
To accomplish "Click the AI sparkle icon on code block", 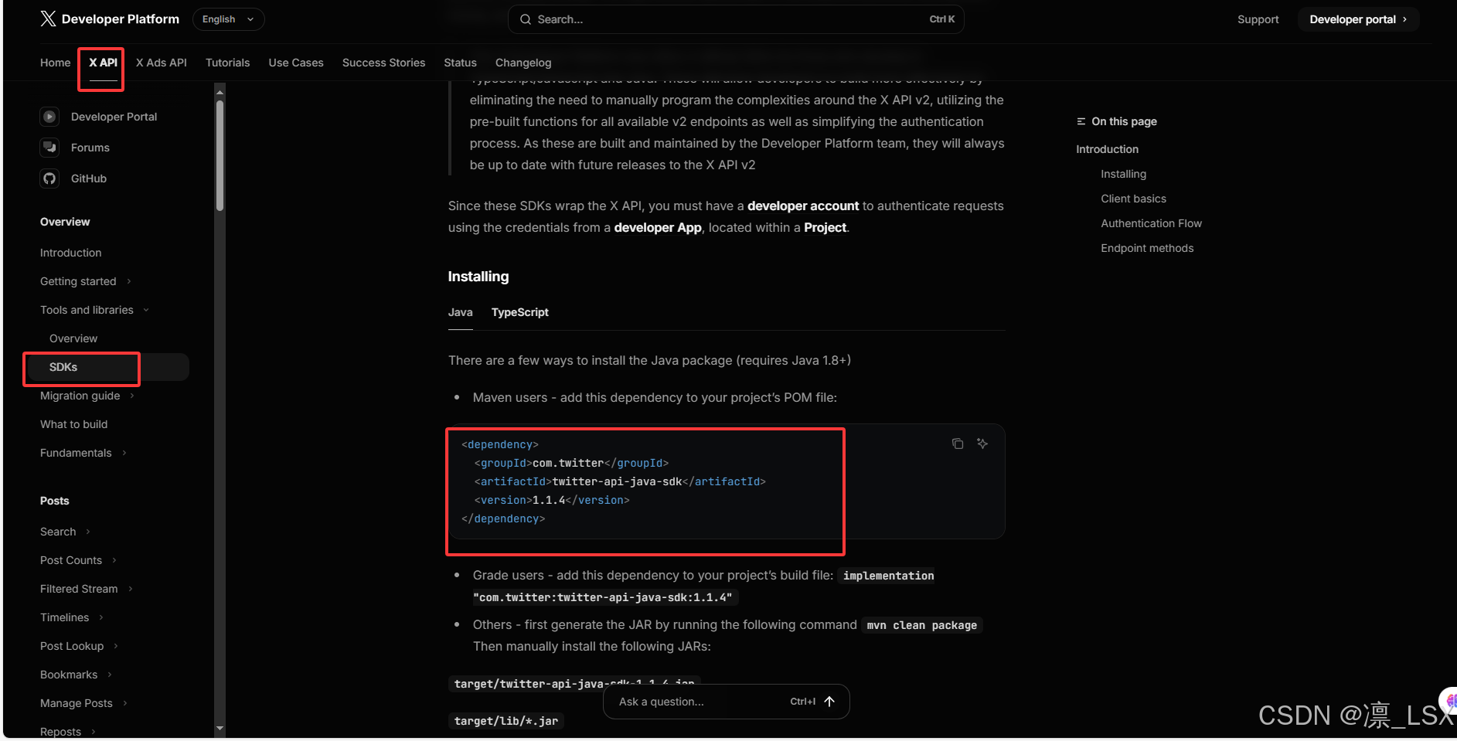I will (x=982, y=444).
